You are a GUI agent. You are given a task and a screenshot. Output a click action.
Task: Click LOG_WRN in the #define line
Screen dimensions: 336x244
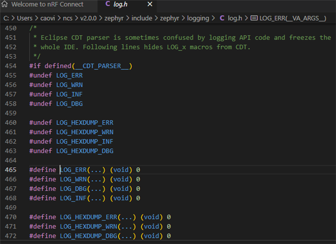pyautogui.click(x=73, y=179)
